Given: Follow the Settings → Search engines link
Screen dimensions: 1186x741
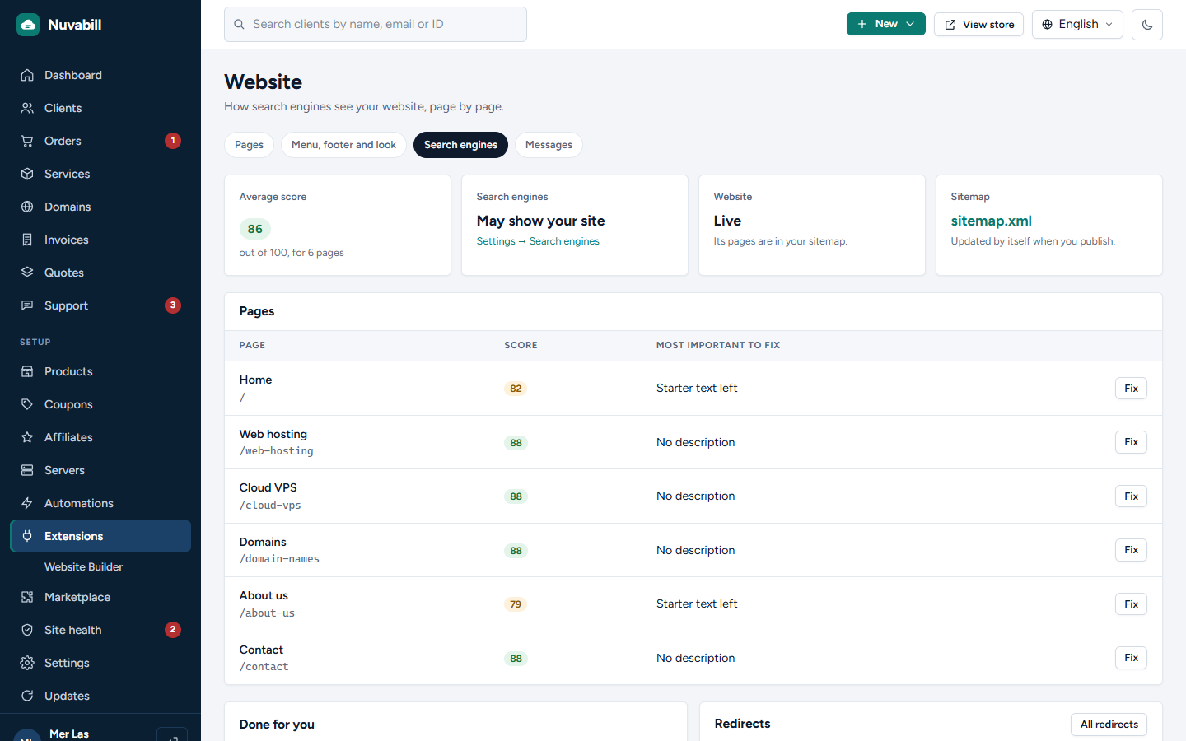Looking at the screenshot, I should (x=538, y=241).
